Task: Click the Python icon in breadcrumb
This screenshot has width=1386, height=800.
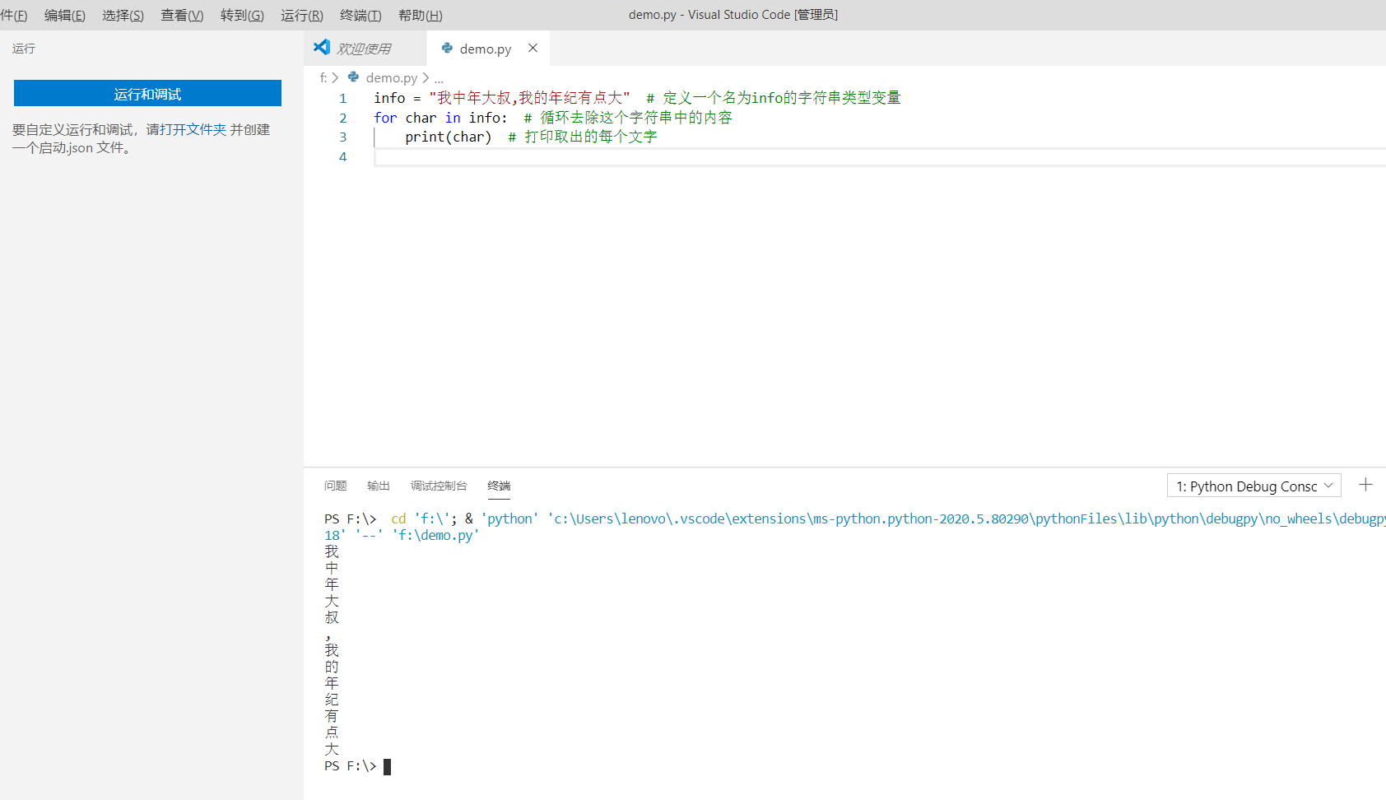Action: [353, 77]
